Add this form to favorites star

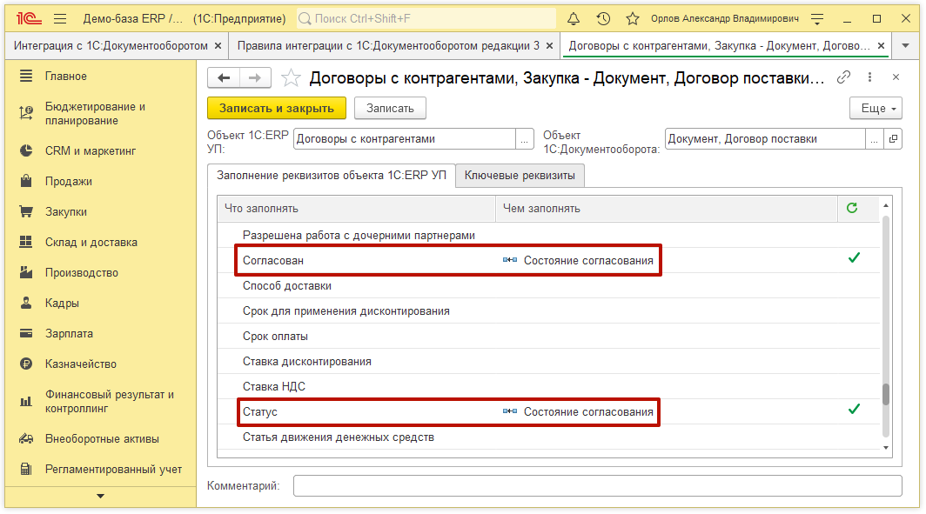[x=291, y=78]
